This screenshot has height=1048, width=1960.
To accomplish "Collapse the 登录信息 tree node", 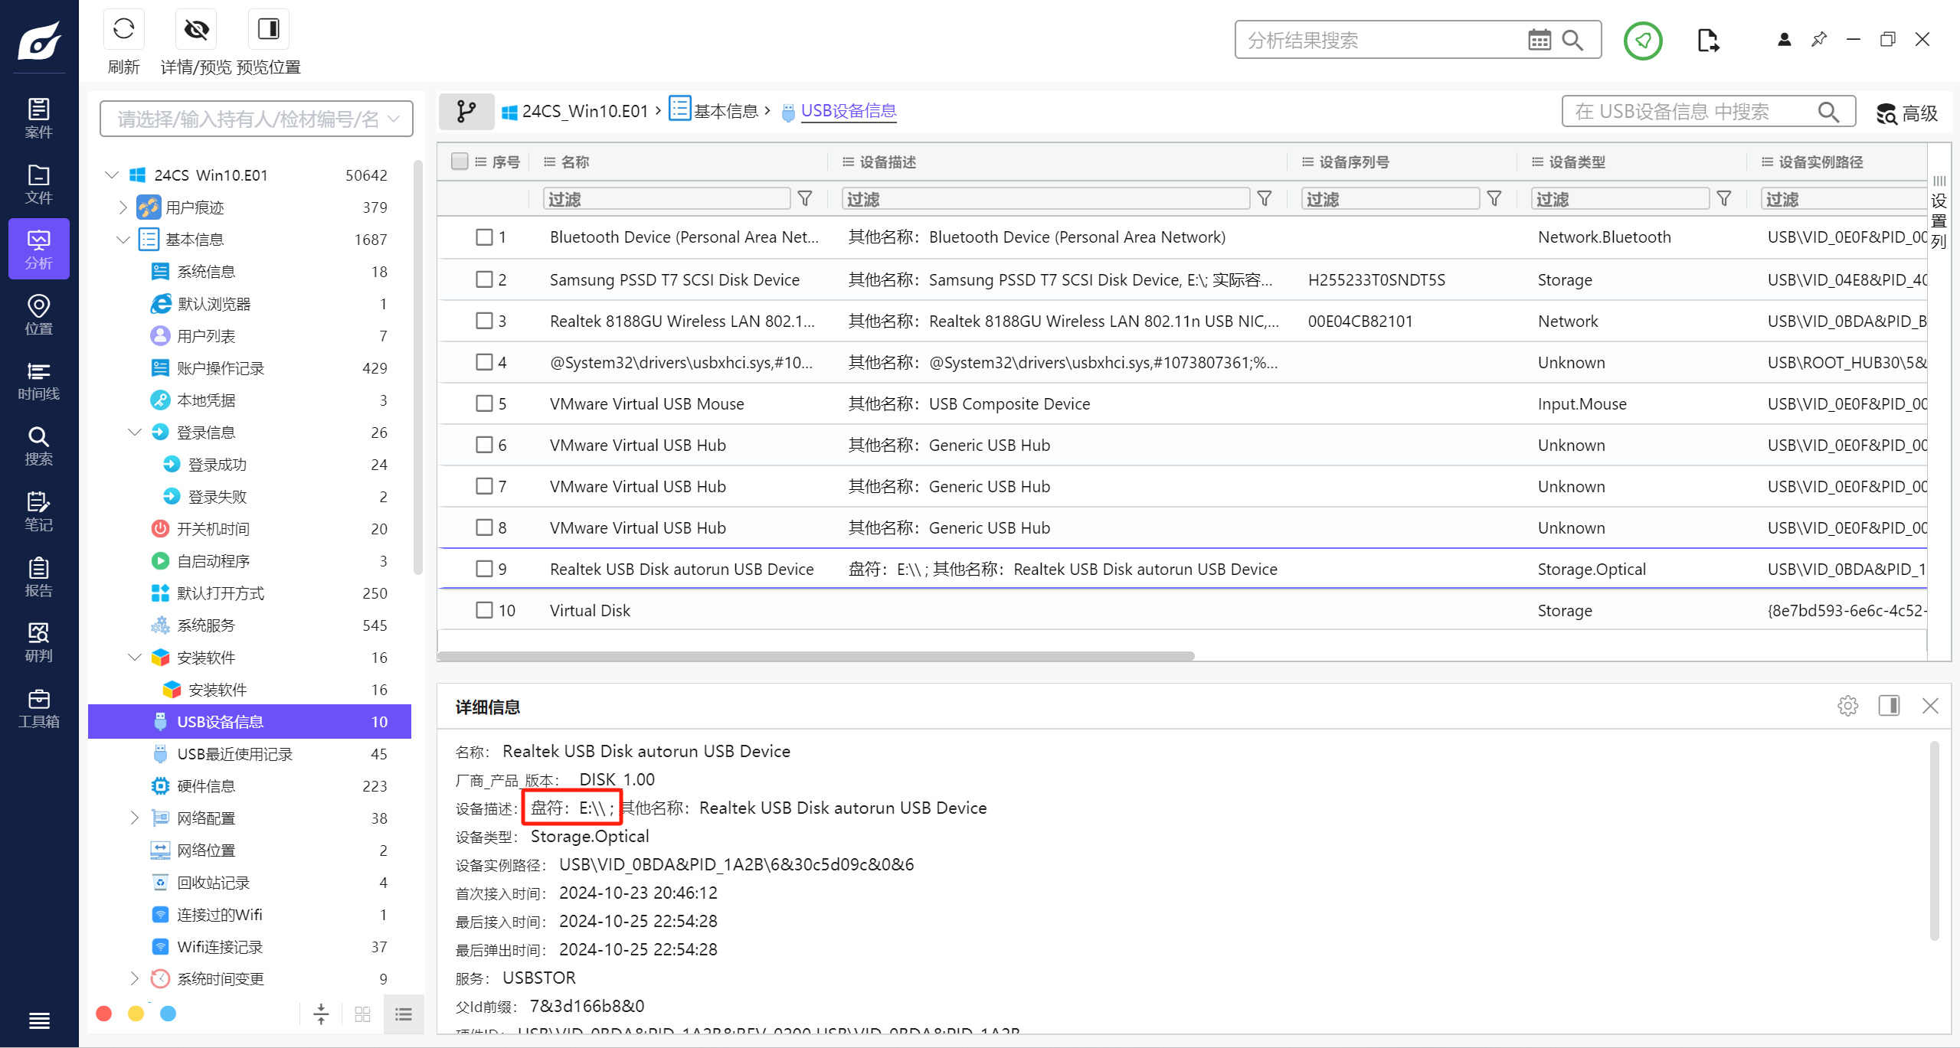I will pos(135,433).
